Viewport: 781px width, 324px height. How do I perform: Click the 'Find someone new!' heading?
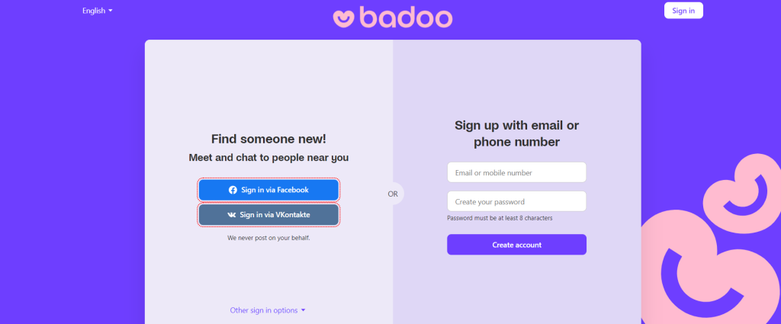coord(268,139)
